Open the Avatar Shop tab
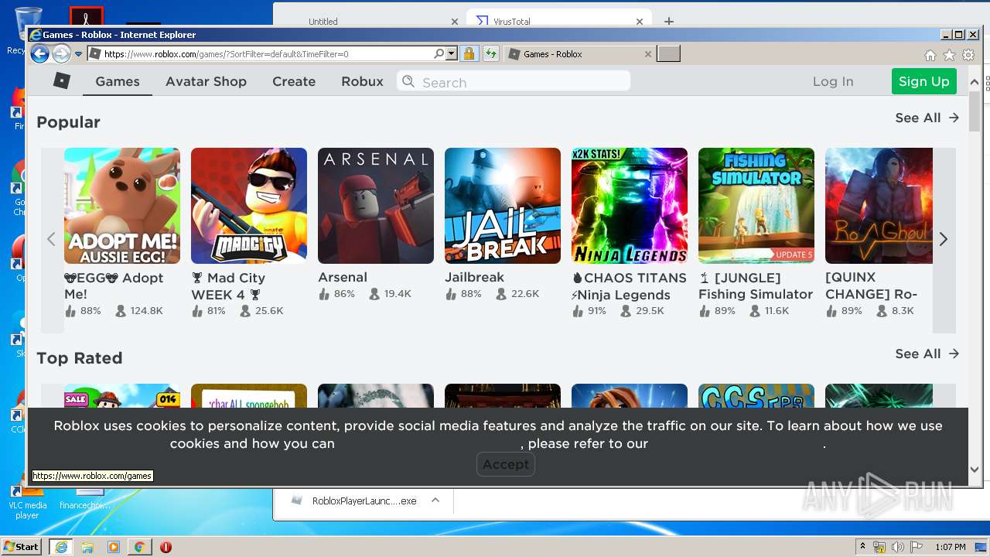 click(206, 81)
